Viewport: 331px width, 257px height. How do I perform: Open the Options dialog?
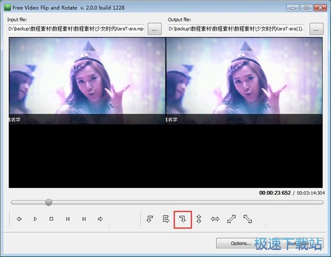[x=241, y=243]
